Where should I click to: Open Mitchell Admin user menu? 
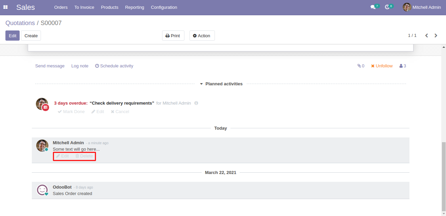click(422, 7)
